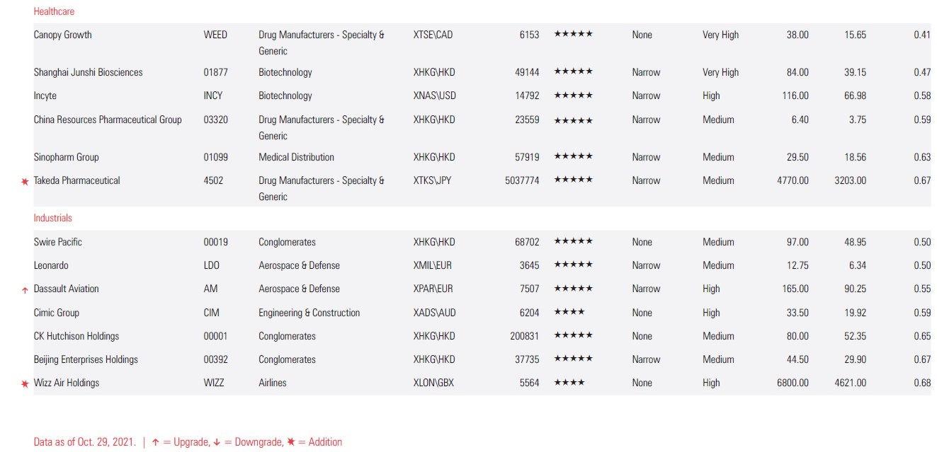The height and width of the screenshot is (452, 937).
Task: Click the four-star rating for Cimic Group
Action: coord(569,312)
